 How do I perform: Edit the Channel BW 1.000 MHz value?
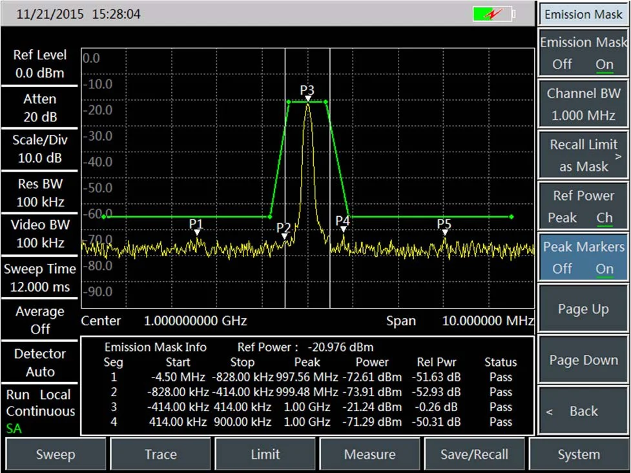point(583,105)
